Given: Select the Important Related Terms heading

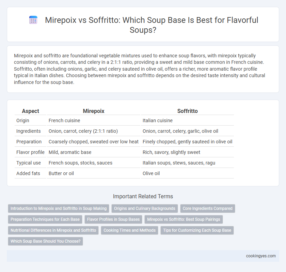Looking at the screenshot, I should pyautogui.click(x=143, y=196).
